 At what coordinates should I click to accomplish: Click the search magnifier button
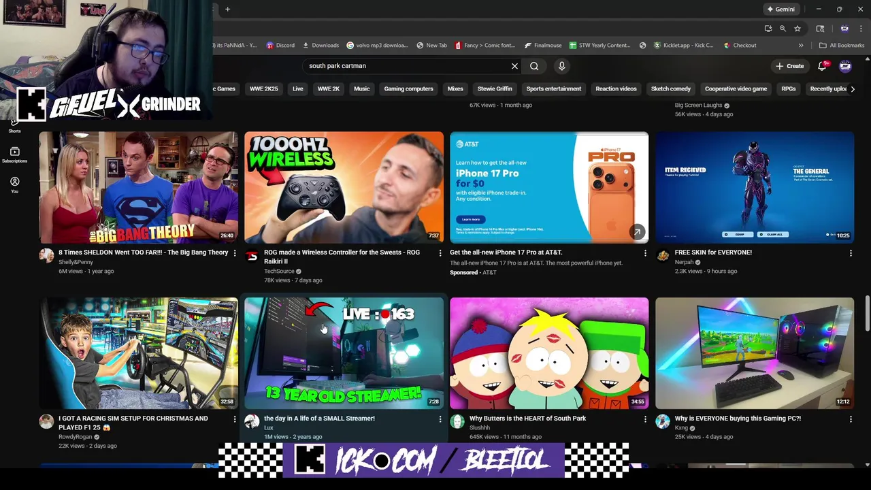534,66
